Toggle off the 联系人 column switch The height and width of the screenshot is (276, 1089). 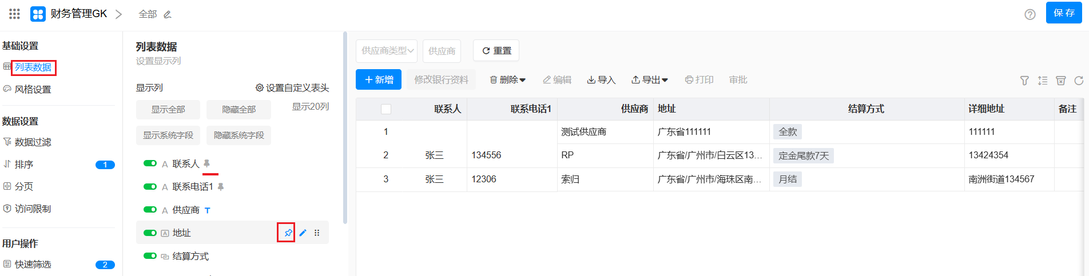150,163
